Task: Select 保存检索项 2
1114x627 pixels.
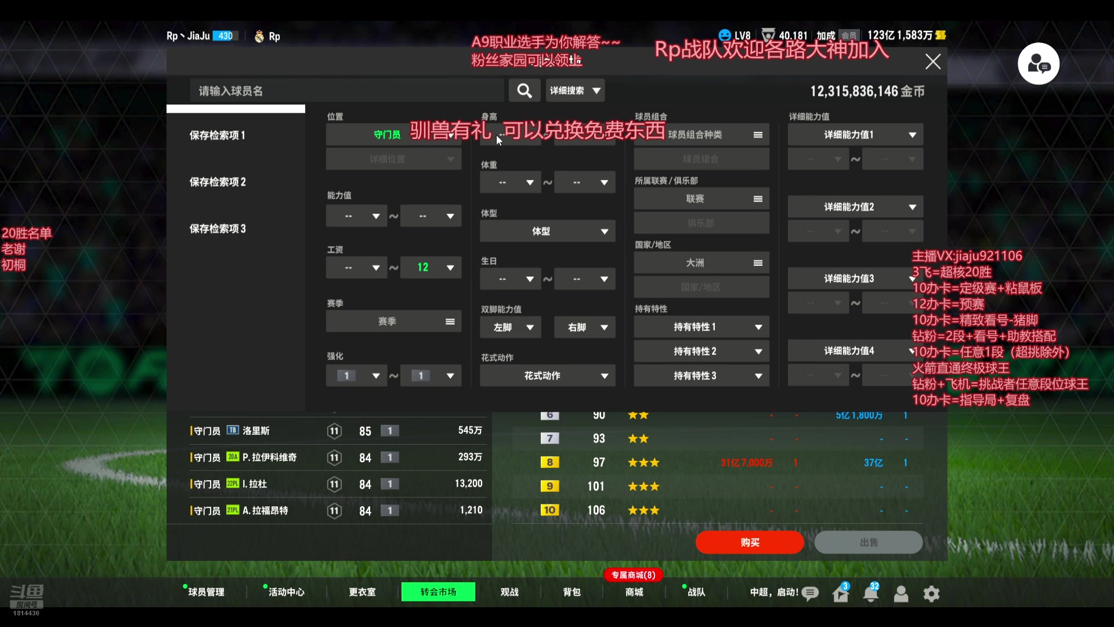Action: point(218,182)
